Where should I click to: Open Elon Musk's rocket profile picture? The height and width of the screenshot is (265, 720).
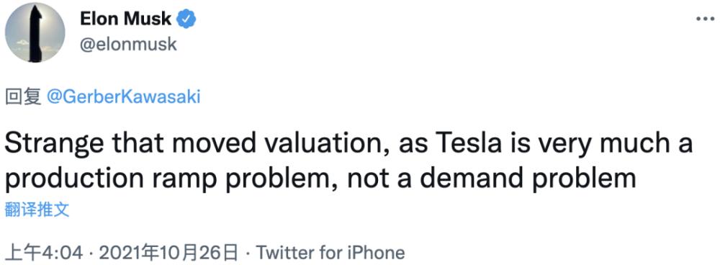click(x=35, y=32)
